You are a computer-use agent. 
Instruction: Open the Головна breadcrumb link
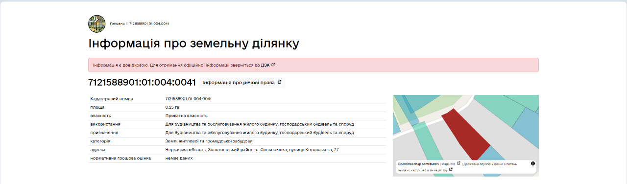(x=117, y=23)
